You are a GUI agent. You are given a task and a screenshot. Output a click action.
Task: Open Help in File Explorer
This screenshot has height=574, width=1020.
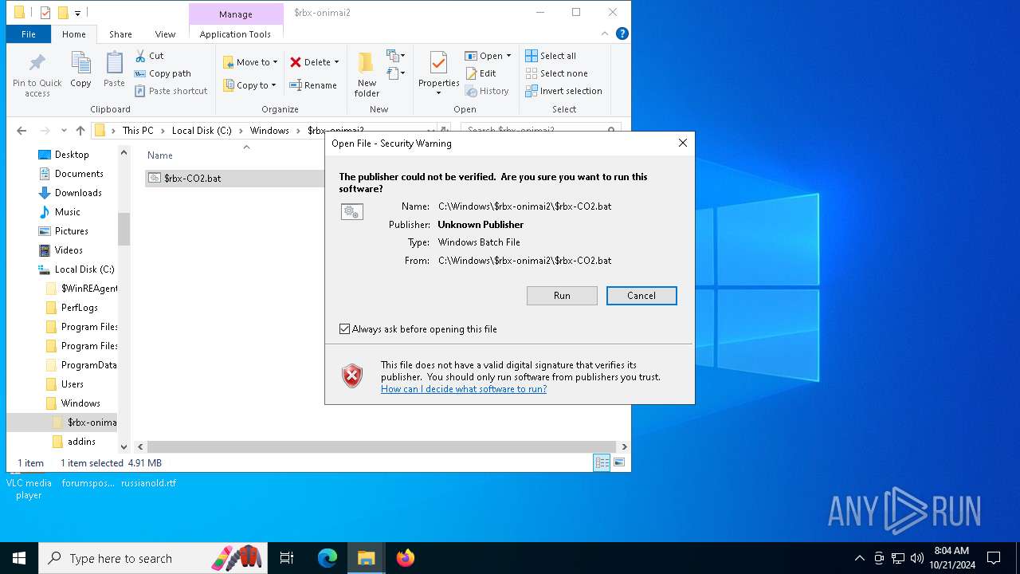pos(622,33)
